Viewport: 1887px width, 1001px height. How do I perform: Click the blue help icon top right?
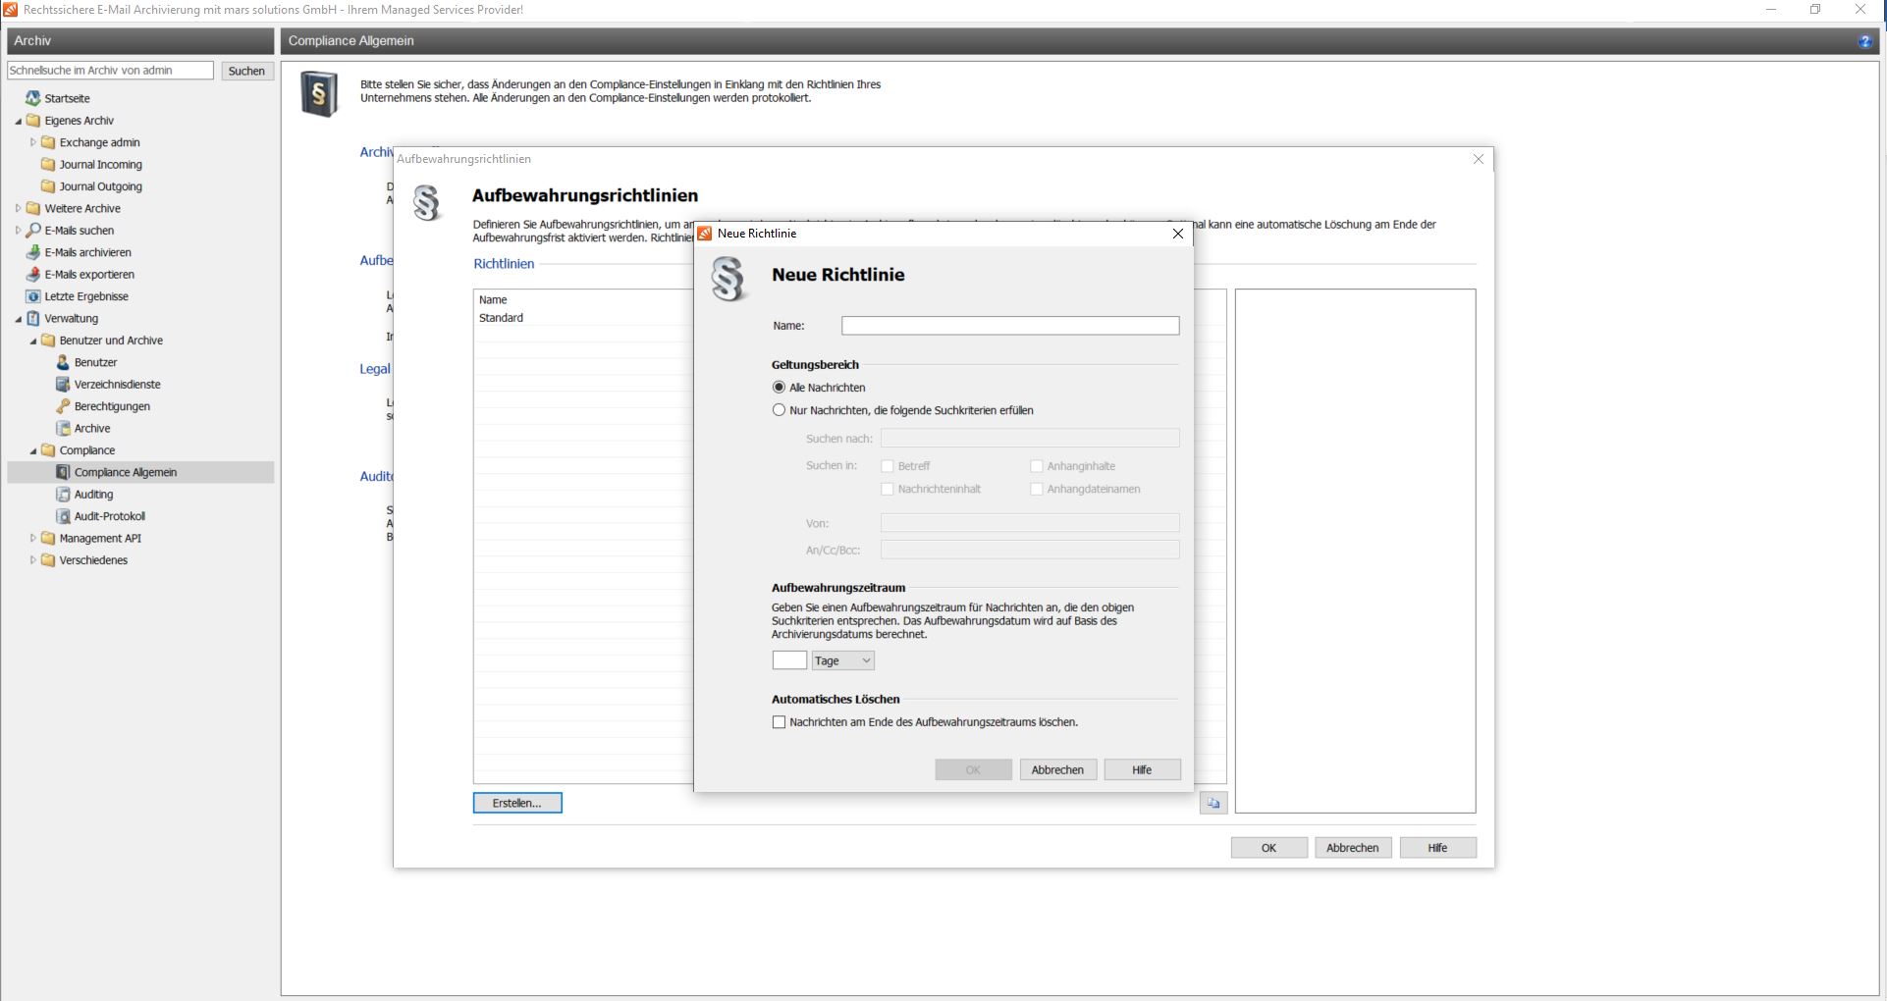click(x=1864, y=41)
